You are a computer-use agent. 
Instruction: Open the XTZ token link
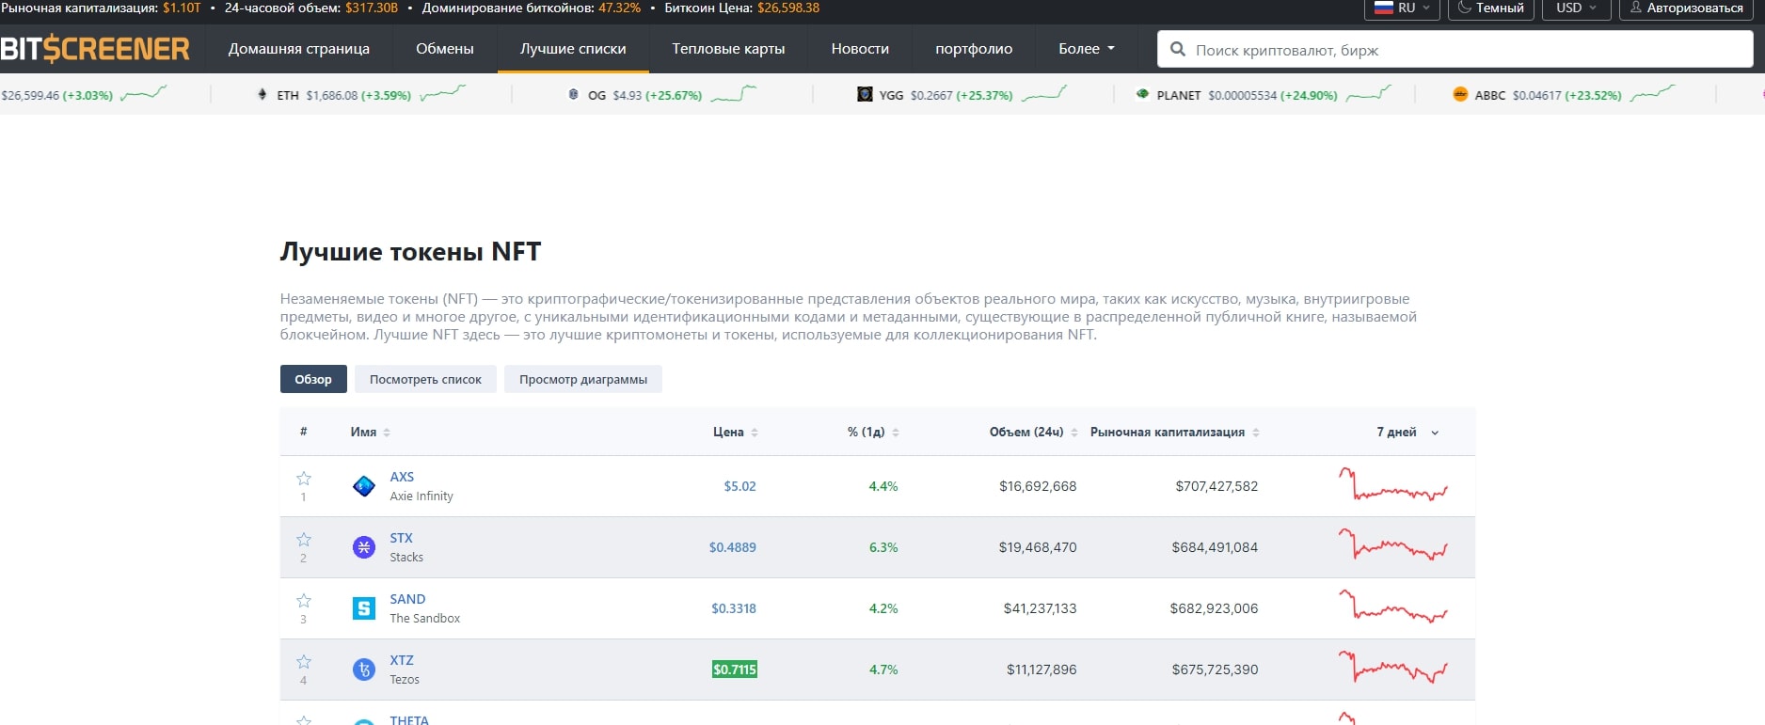point(402,660)
